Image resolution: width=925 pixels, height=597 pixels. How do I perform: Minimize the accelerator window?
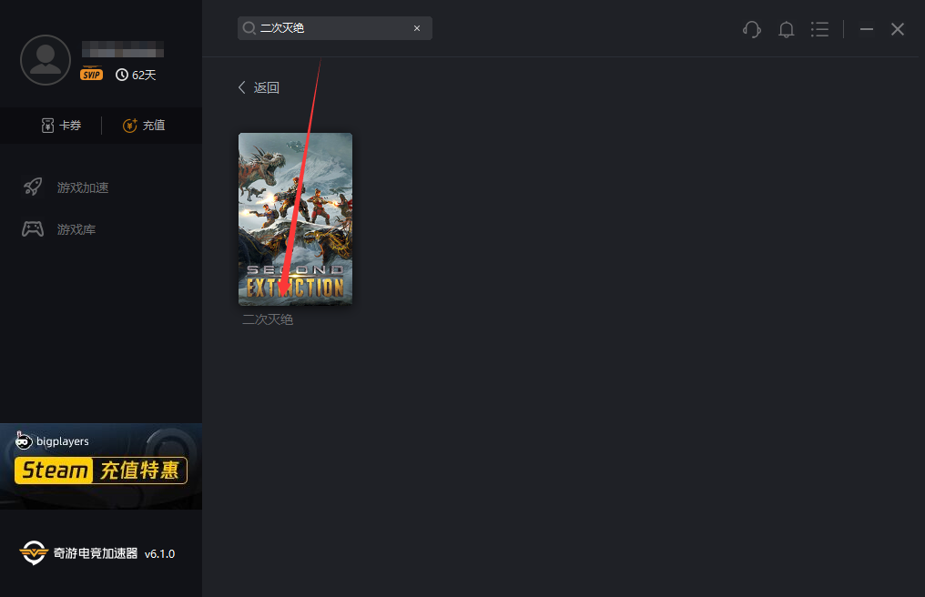(x=867, y=29)
